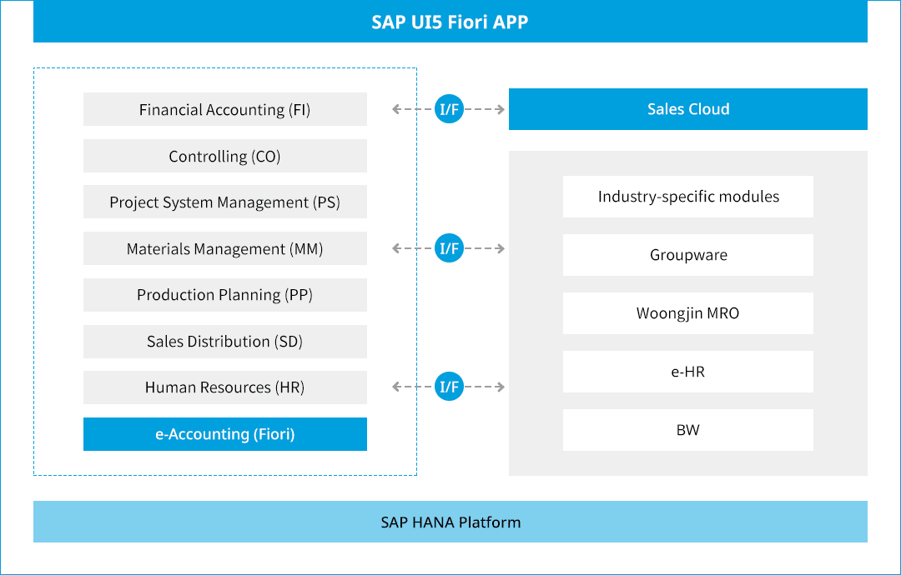Click the Woongjin MRO box
Screen dimensions: 901x575
click(687, 313)
